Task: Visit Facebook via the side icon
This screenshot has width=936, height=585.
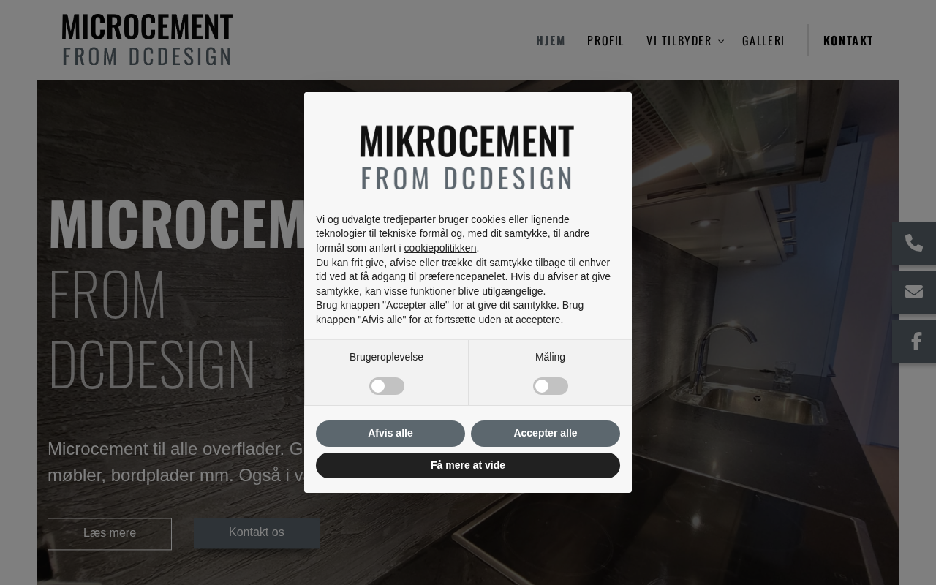Action: (914, 341)
